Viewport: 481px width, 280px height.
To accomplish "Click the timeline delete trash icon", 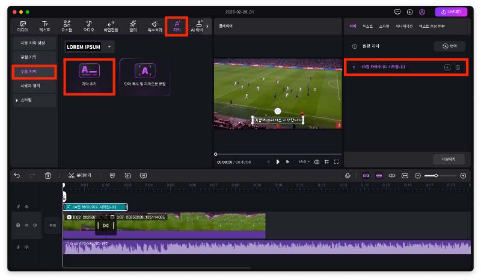I will coord(48,175).
